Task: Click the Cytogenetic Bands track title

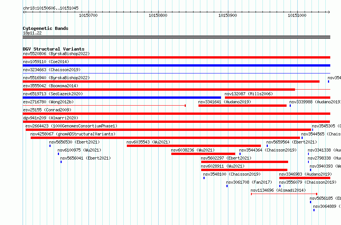Action: pos(46,28)
